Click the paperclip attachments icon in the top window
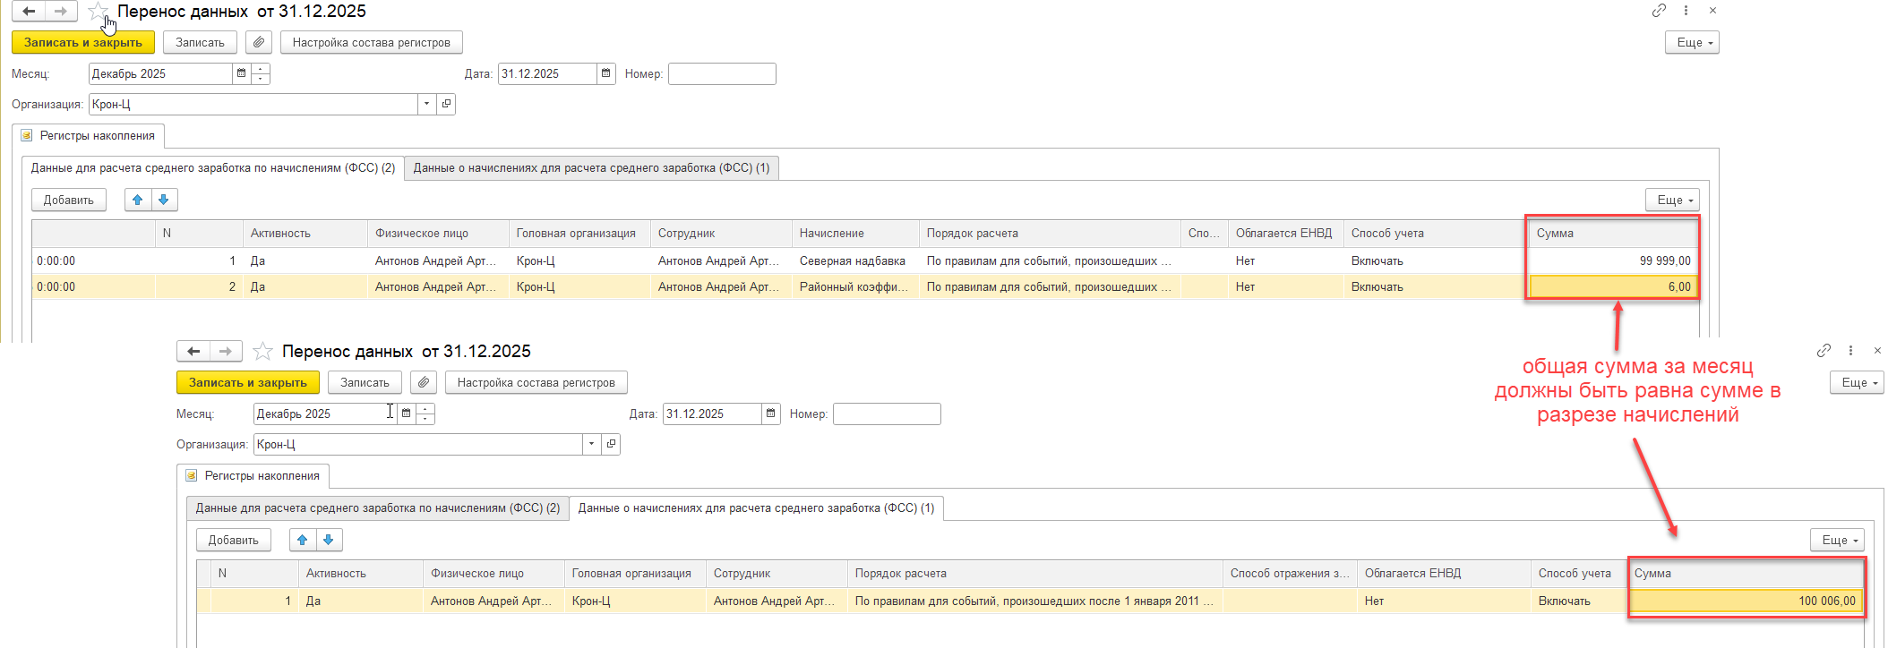Image resolution: width=1888 pixels, height=648 pixels. coord(259,42)
